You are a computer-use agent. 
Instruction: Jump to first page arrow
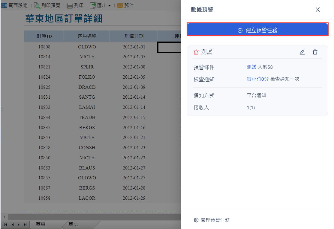6,225
